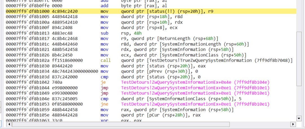Click vertical scrollbar down arrow
This screenshot has width=305, height=129.
(x=299, y=118)
